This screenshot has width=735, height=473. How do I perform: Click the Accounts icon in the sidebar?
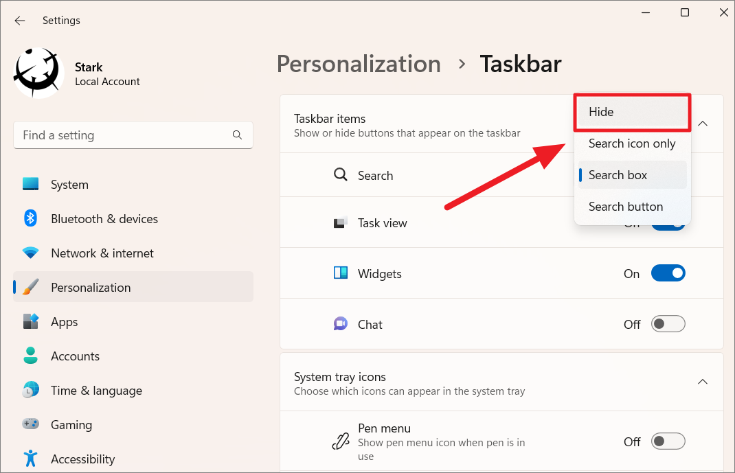tap(30, 356)
